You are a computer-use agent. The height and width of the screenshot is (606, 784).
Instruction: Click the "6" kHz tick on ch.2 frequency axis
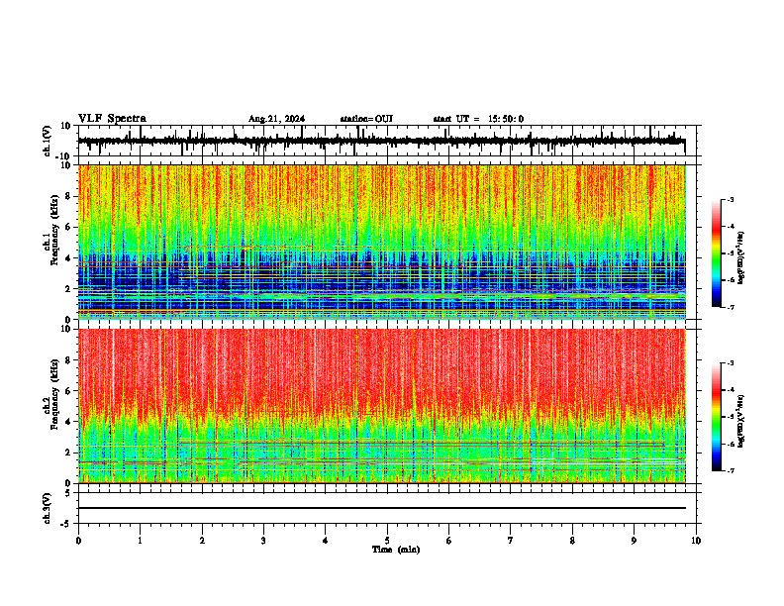pyautogui.click(x=69, y=391)
